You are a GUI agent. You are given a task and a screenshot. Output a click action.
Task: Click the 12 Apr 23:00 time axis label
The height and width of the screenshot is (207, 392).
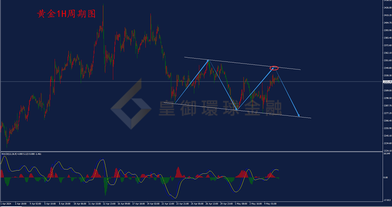110,204
